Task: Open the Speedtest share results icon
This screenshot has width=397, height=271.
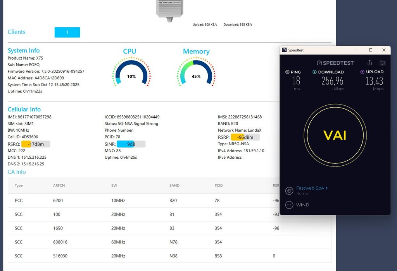Action: point(369,63)
